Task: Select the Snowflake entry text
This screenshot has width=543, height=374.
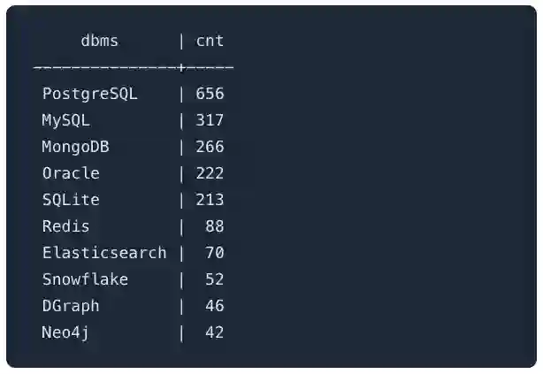Action: click(85, 279)
